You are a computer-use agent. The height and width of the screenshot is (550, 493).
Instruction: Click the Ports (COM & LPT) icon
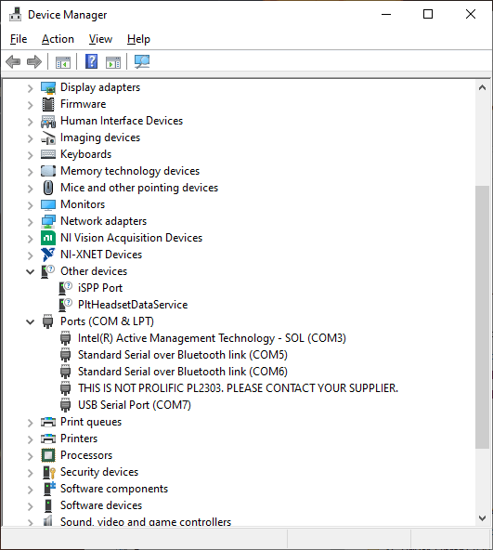click(x=47, y=321)
